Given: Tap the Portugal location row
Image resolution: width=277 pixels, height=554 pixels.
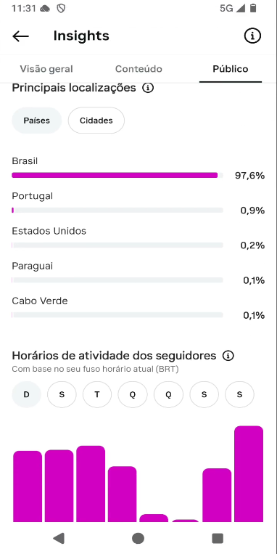Looking at the screenshot, I should [x=138, y=203].
